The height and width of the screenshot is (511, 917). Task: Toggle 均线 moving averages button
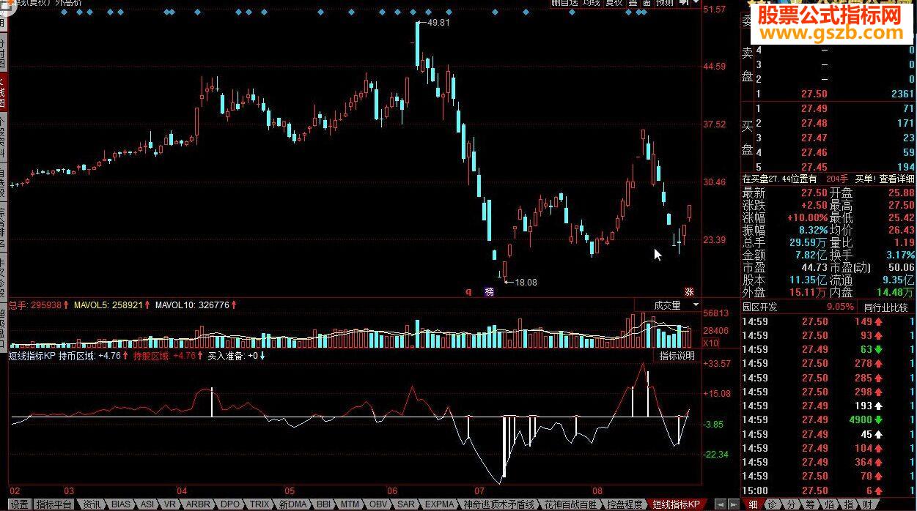[591, 3]
